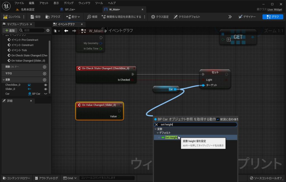Open the デバッグ menu
Viewport: 286px width, 182px height.
[69, 3]
